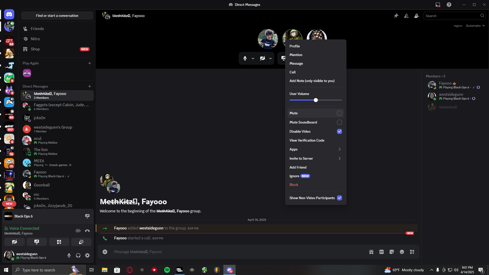Open the GIF picker

click(382, 252)
